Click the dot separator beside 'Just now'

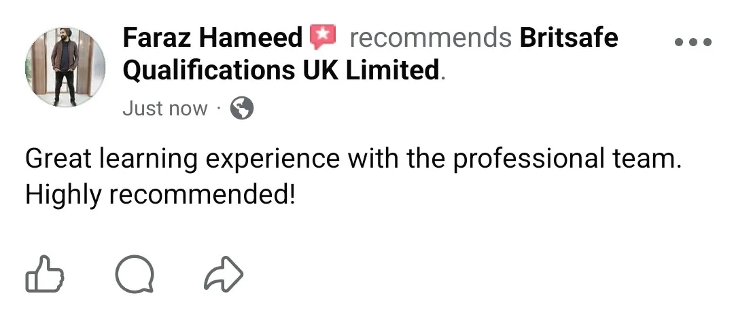pos(218,109)
